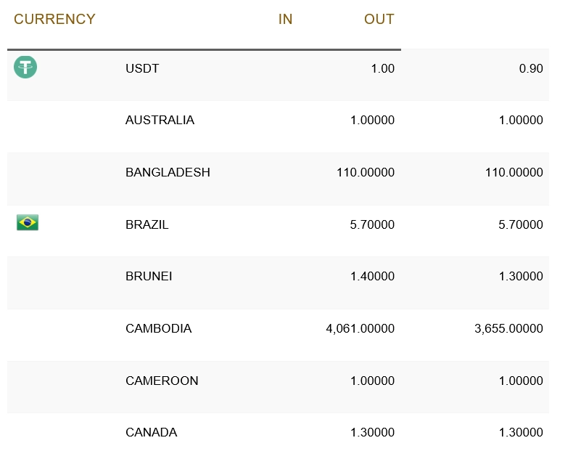Select the CAMEROON currency row
Viewport: 581px width, 459px height.
(x=162, y=381)
